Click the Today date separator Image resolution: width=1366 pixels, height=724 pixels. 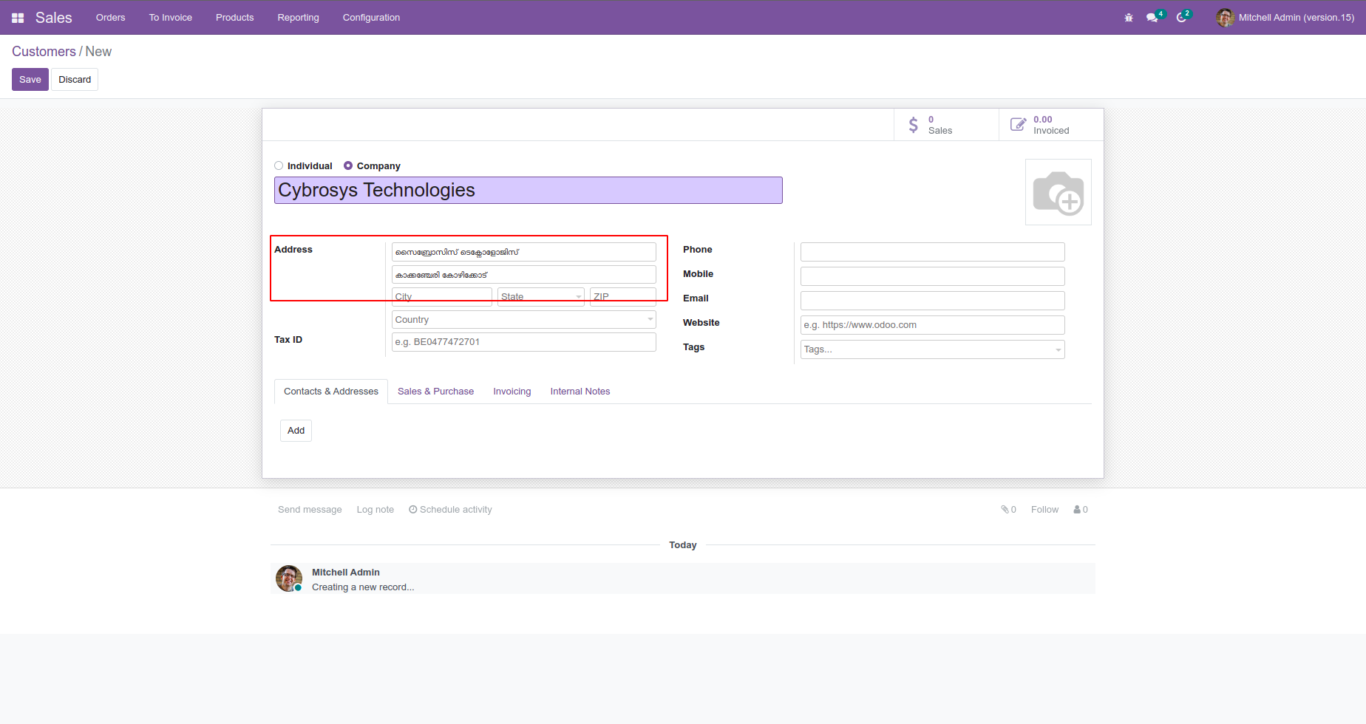(x=683, y=545)
